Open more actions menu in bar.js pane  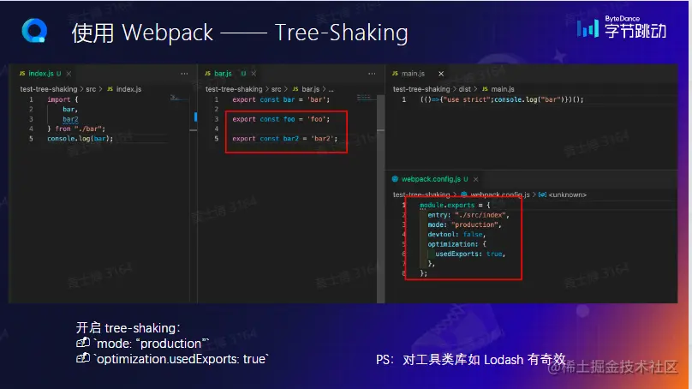(372, 74)
